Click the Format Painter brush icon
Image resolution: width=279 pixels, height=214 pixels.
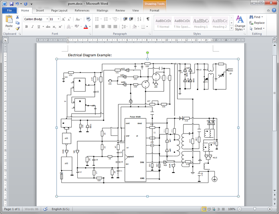18,29
